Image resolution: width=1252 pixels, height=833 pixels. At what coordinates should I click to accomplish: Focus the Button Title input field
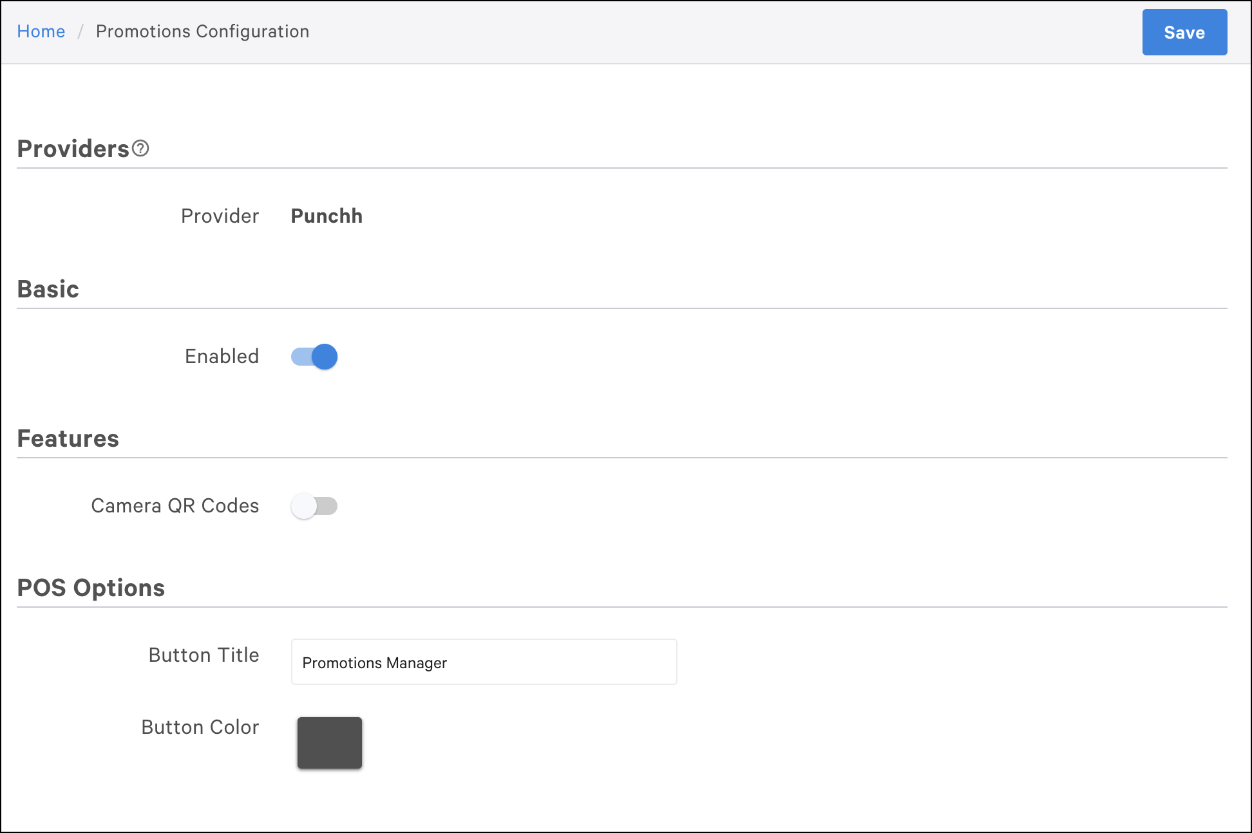point(484,662)
